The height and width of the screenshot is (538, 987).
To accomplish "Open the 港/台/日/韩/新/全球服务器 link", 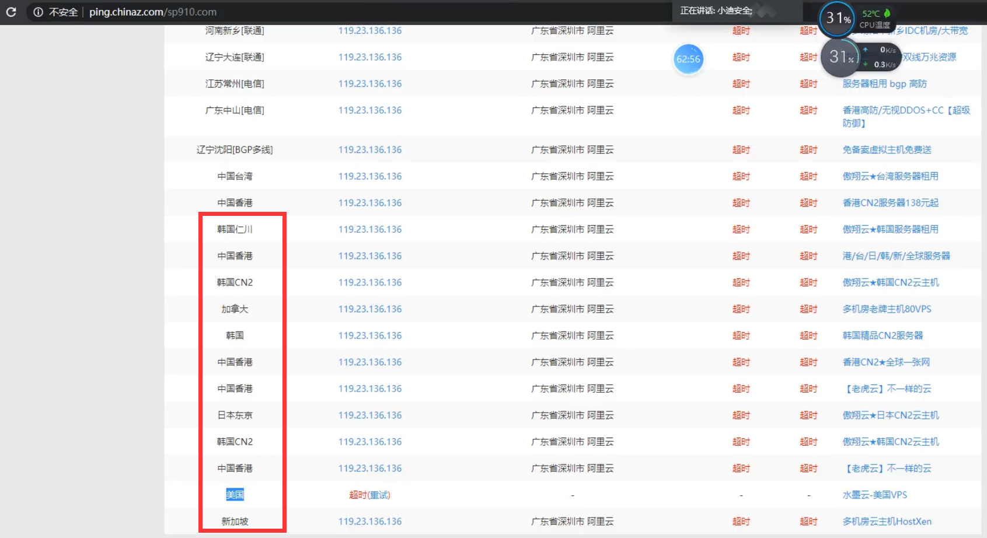I will 896,256.
